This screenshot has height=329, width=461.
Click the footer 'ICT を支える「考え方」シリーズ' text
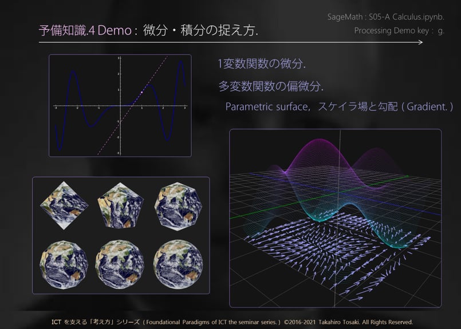96,322
